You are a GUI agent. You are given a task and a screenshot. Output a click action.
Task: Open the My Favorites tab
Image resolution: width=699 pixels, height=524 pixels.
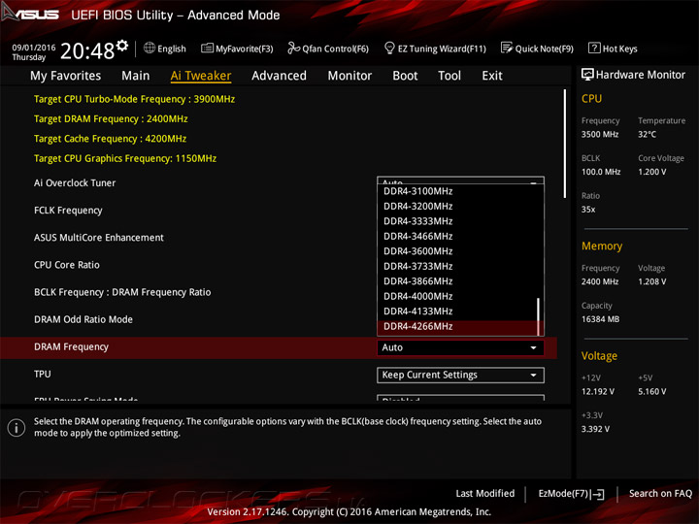66,76
